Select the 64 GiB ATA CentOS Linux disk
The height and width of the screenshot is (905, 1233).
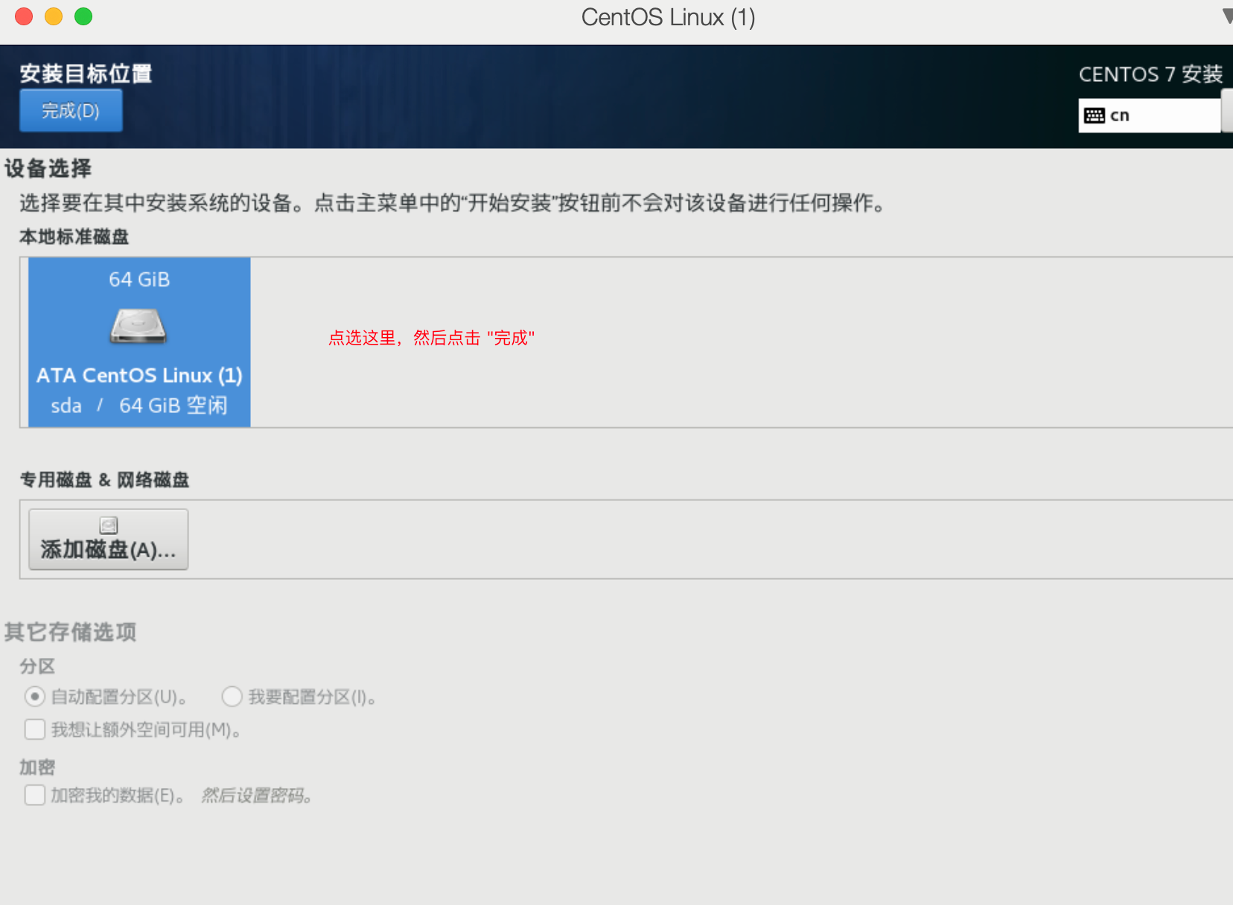139,342
